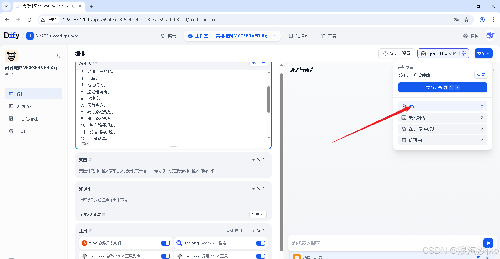Click the help icon next to 变量

pyautogui.click(x=91, y=160)
